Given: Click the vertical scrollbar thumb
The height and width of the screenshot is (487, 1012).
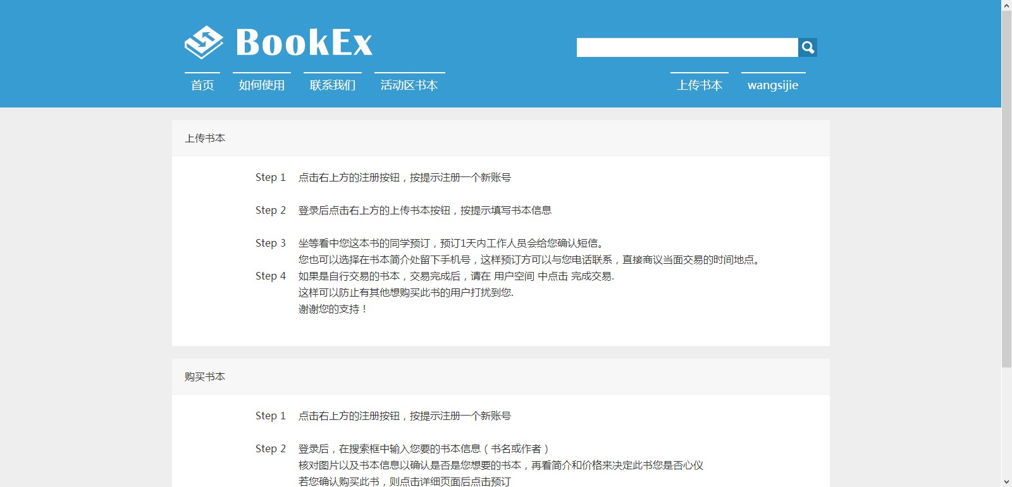Looking at the screenshot, I should pyautogui.click(x=1006, y=190).
